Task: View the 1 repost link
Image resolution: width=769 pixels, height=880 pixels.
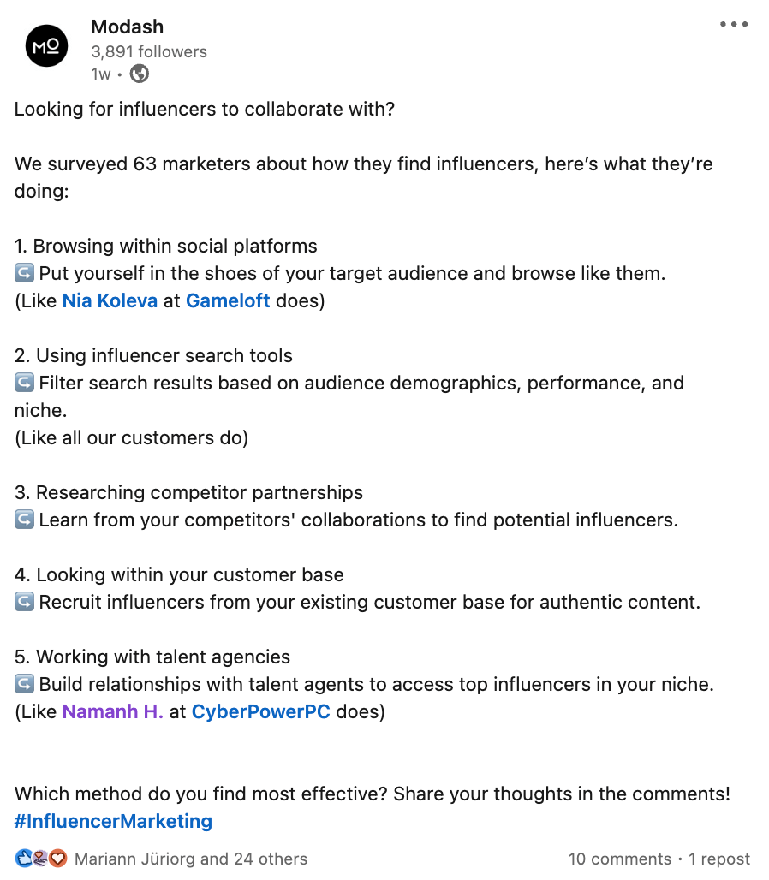Action: 719,859
